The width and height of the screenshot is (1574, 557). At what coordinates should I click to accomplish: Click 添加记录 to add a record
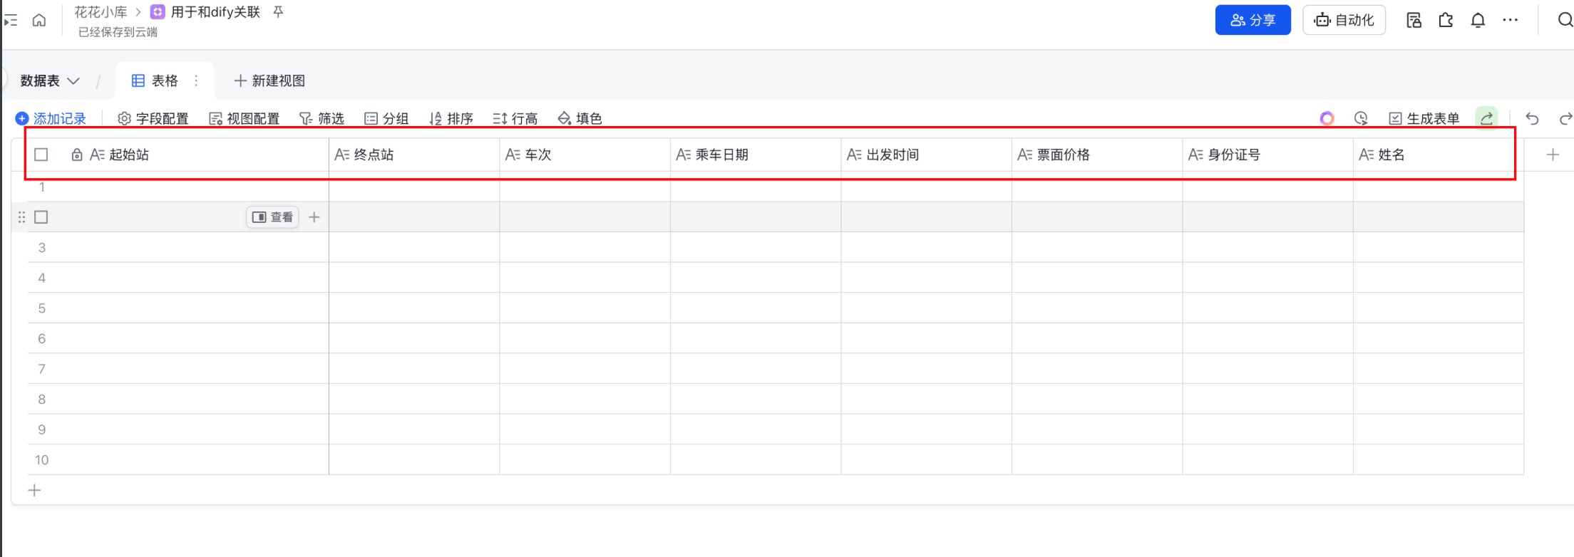(x=51, y=118)
